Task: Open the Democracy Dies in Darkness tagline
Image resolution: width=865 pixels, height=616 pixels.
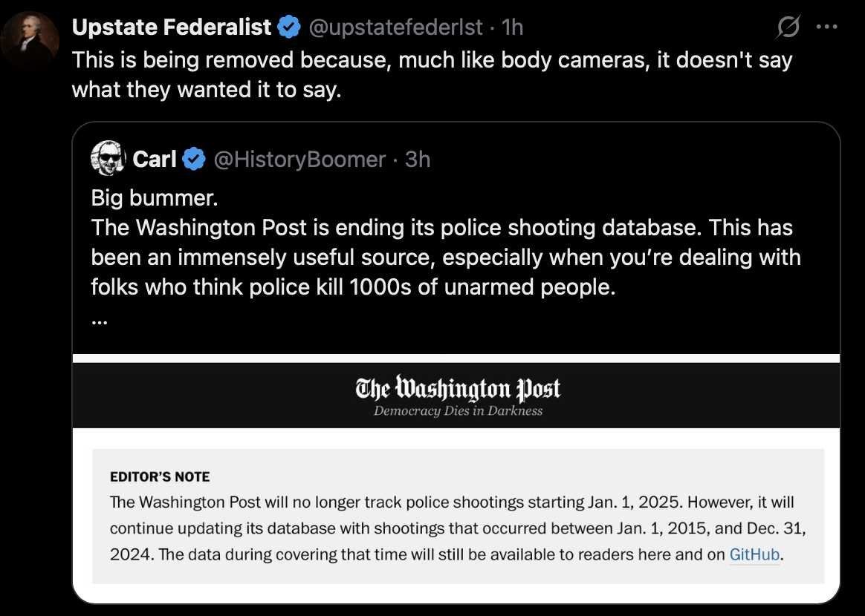Action: click(458, 411)
